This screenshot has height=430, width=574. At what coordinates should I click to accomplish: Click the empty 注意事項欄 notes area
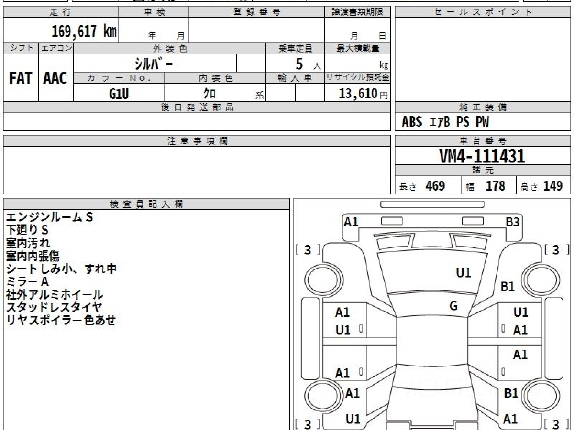(197, 170)
